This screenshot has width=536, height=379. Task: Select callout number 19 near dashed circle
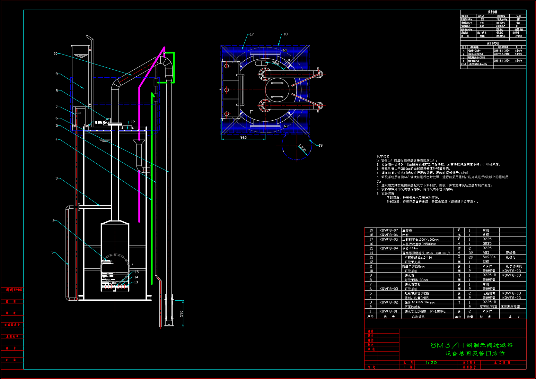pyautogui.click(x=321, y=145)
